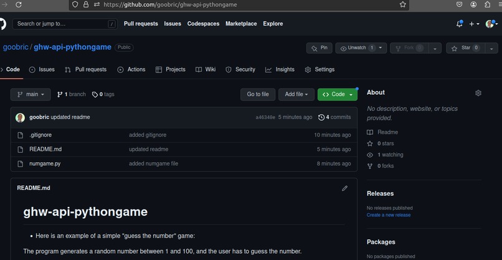Open commit hash a46340e
Screen dimensions: 502x260
pyautogui.click(x=265, y=117)
